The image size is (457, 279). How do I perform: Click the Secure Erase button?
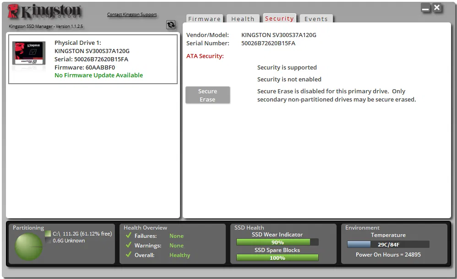(x=207, y=95)
